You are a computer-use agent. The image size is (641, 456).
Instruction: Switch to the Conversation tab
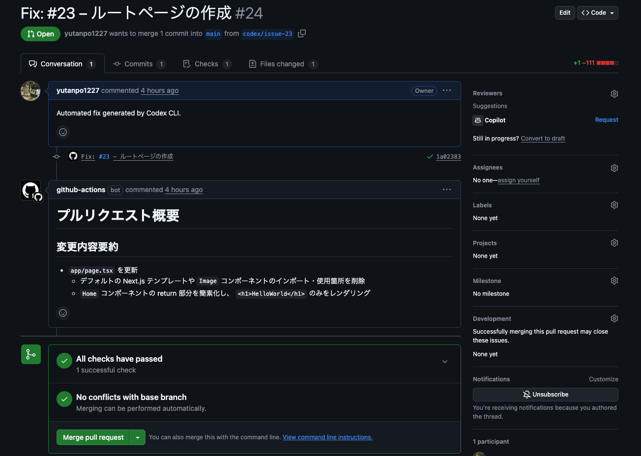tap(62, 64)
